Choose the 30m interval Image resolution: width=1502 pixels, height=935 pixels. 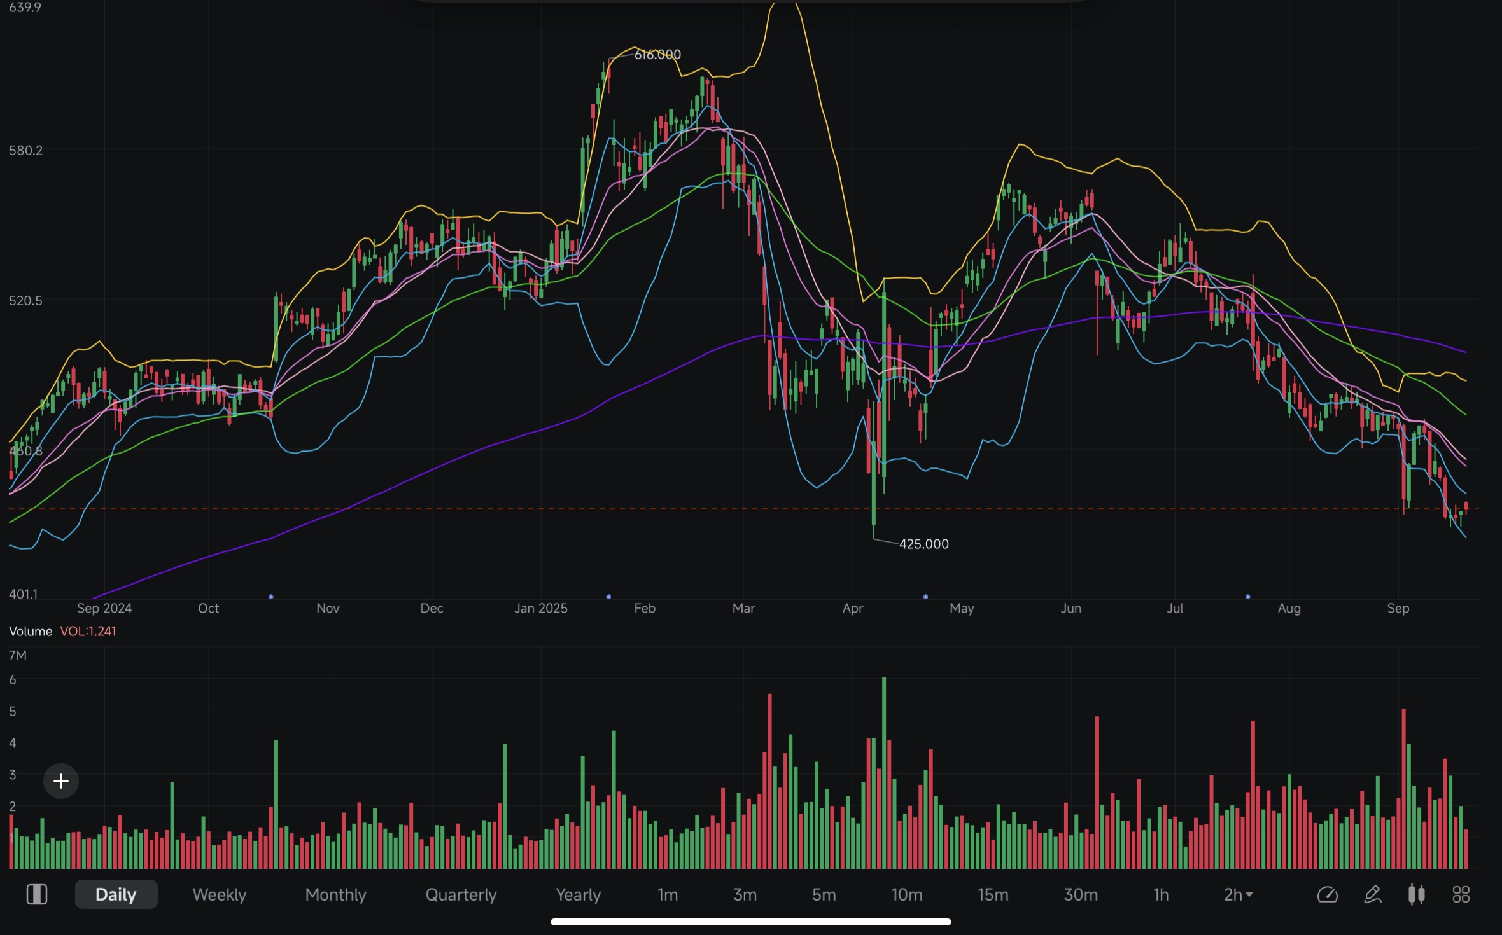(x=1081, y=895)
